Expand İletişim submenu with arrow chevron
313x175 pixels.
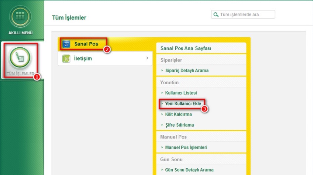[x=147, y=58]
